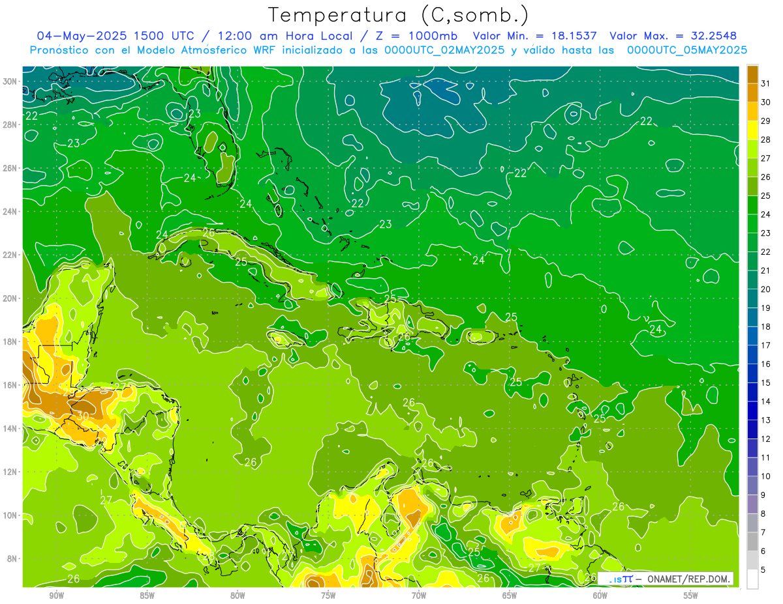Select the 'Valor Min. = 18.1537' value
The width and height of the screenshot is (783, 604).
click(x=534, y=36)
